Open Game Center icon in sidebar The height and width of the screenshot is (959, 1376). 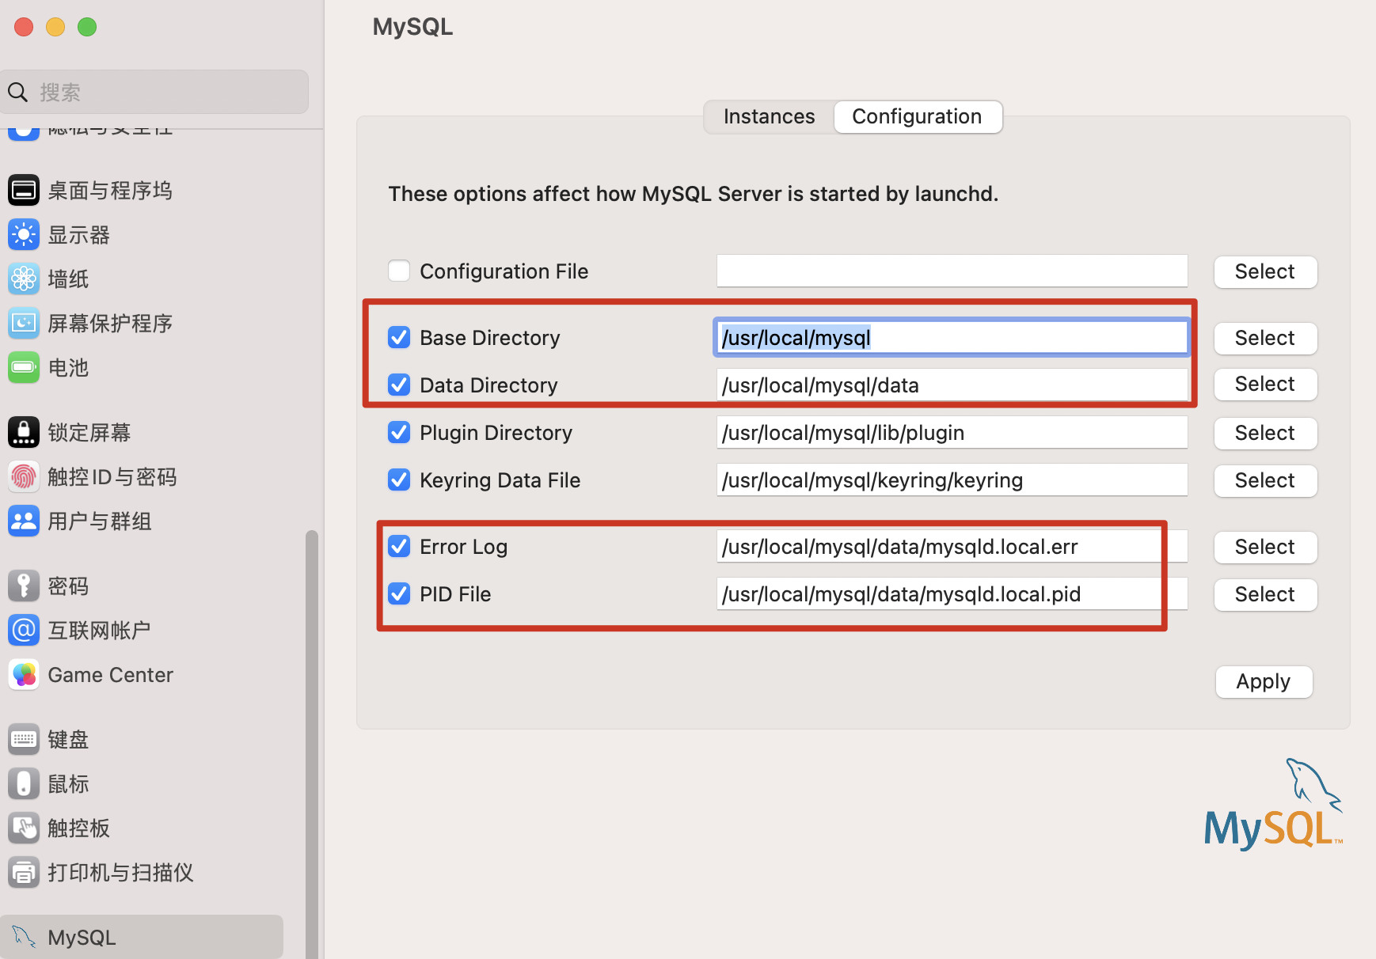[24, 674]
